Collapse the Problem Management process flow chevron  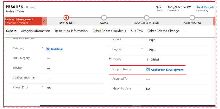click(44, 21)
